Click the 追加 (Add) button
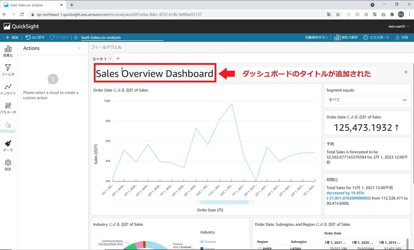The width and height of the screenshot is (414, 250). [x=12, y=37]
